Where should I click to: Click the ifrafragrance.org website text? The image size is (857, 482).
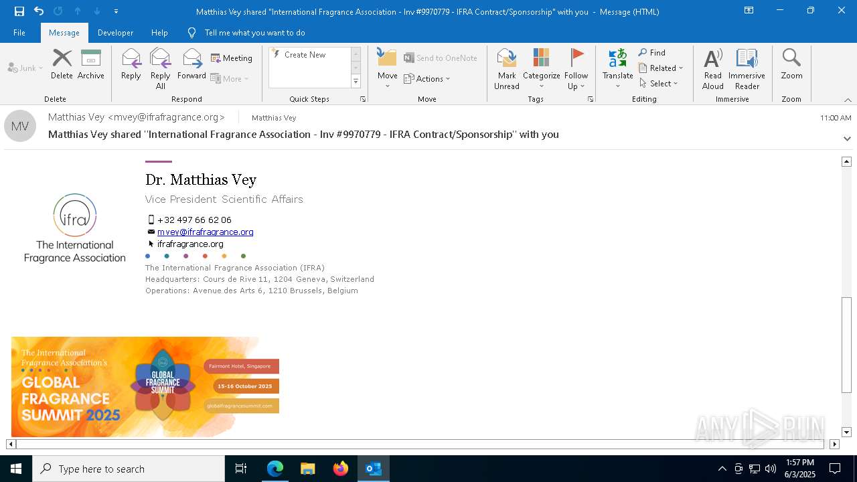[190, 244]
